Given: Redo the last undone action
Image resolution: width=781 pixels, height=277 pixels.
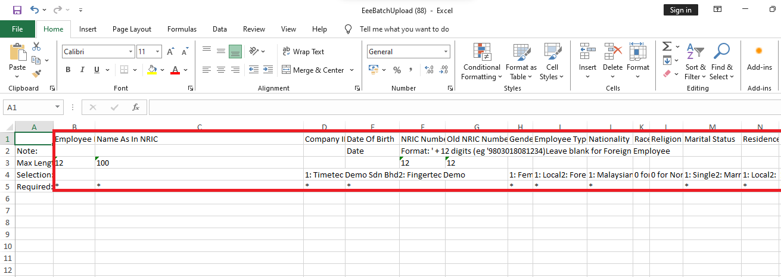Looking at the screenshot, I should (x=58, y=10).
